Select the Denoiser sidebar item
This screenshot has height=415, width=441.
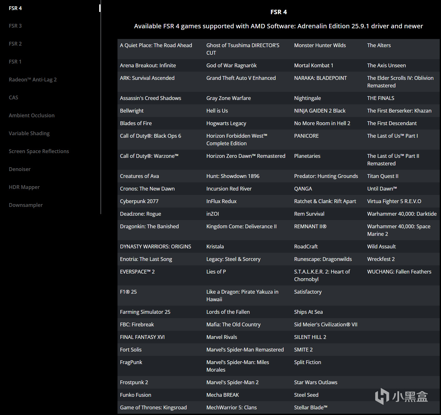pyautogui.click(x=20, y=169)
